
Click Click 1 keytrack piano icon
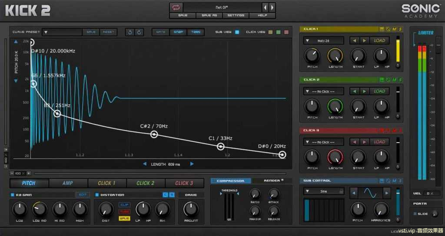[x=382, y=29]
